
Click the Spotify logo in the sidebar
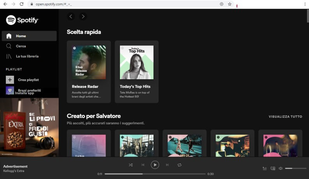[x=22, y=20]
